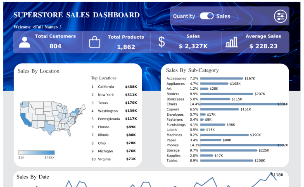Viewport: 304px width, 187px height.
Task: Click the Average Sales bar chart icon
Action: point(231,42)
